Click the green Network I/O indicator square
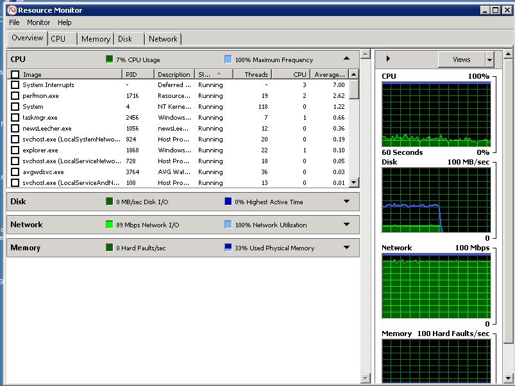Viewport: 515px width, 386px height. pos(110,225)
